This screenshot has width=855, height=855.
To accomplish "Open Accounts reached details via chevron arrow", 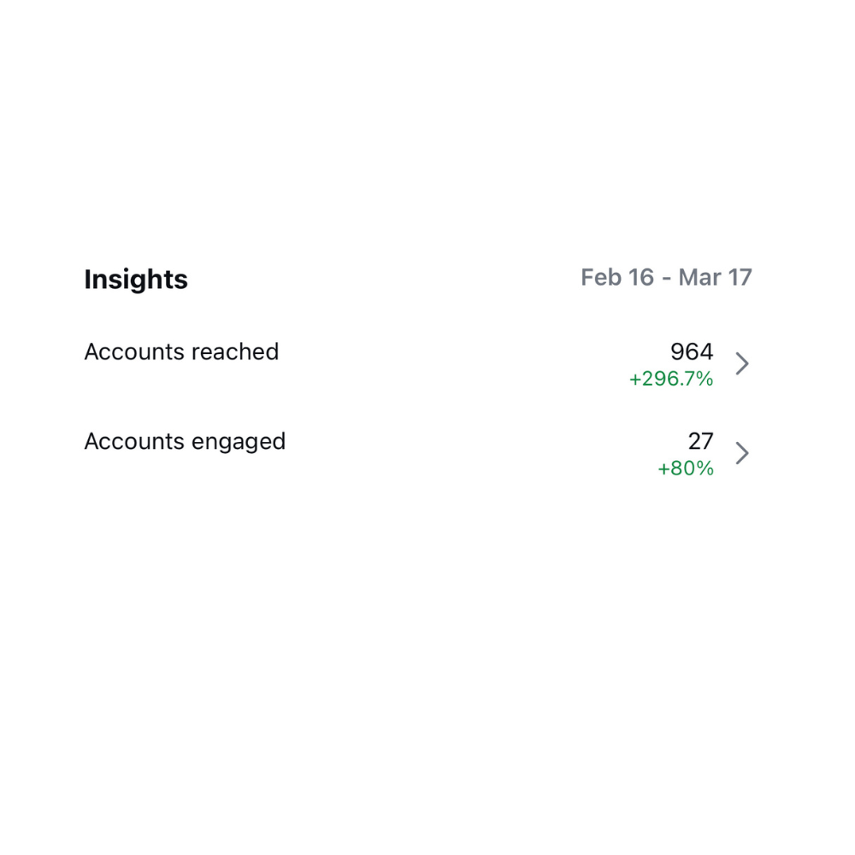I will click(x=742, y=363).
